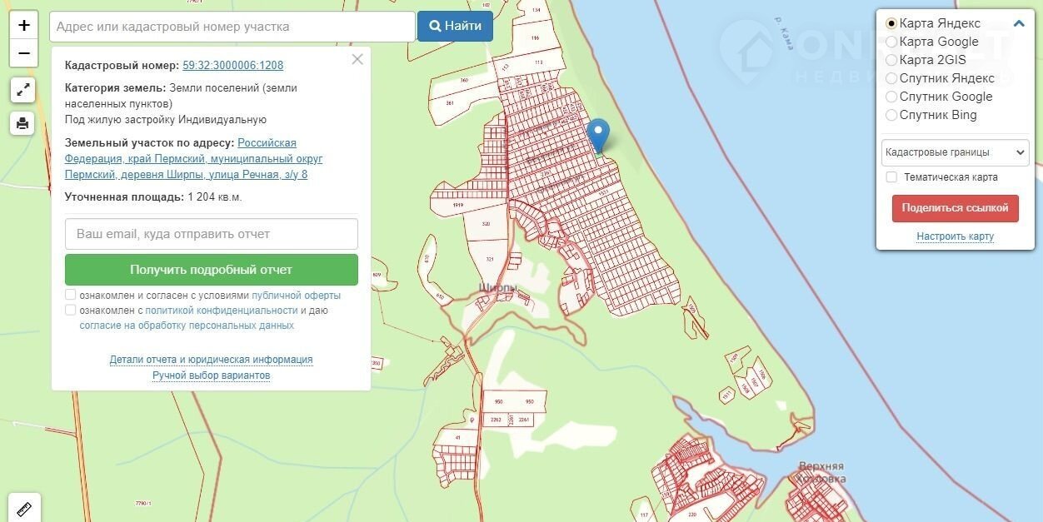Screen dimensions: 1043x522
Task: Focus the address search input field
Action: tap(232, 27)
